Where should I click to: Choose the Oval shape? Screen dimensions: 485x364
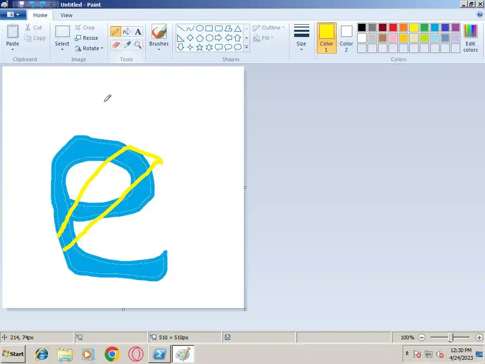tap(200, 28)
